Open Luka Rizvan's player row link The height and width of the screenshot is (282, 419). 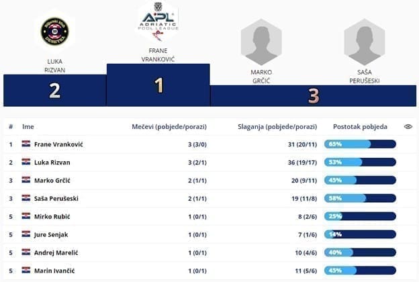(52, 162)
